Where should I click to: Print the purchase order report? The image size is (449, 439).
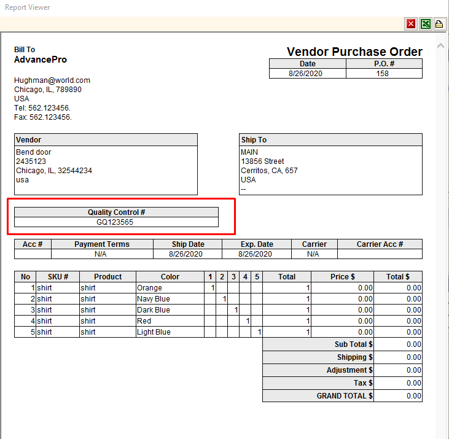[439, 24]
